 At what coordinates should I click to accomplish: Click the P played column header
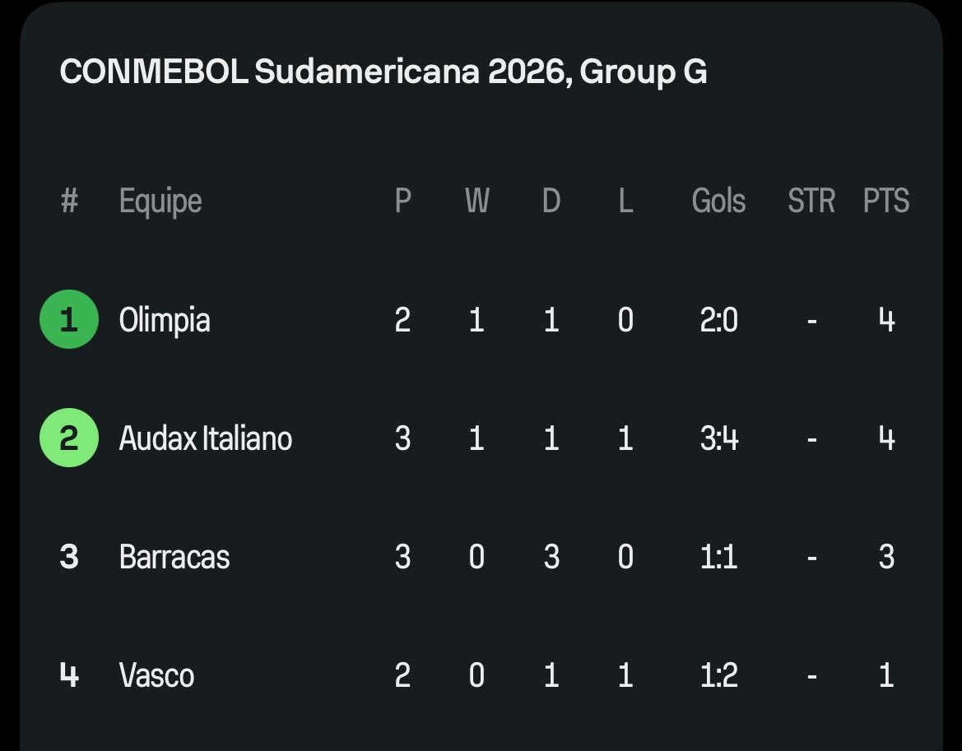[x=402, y=201]
